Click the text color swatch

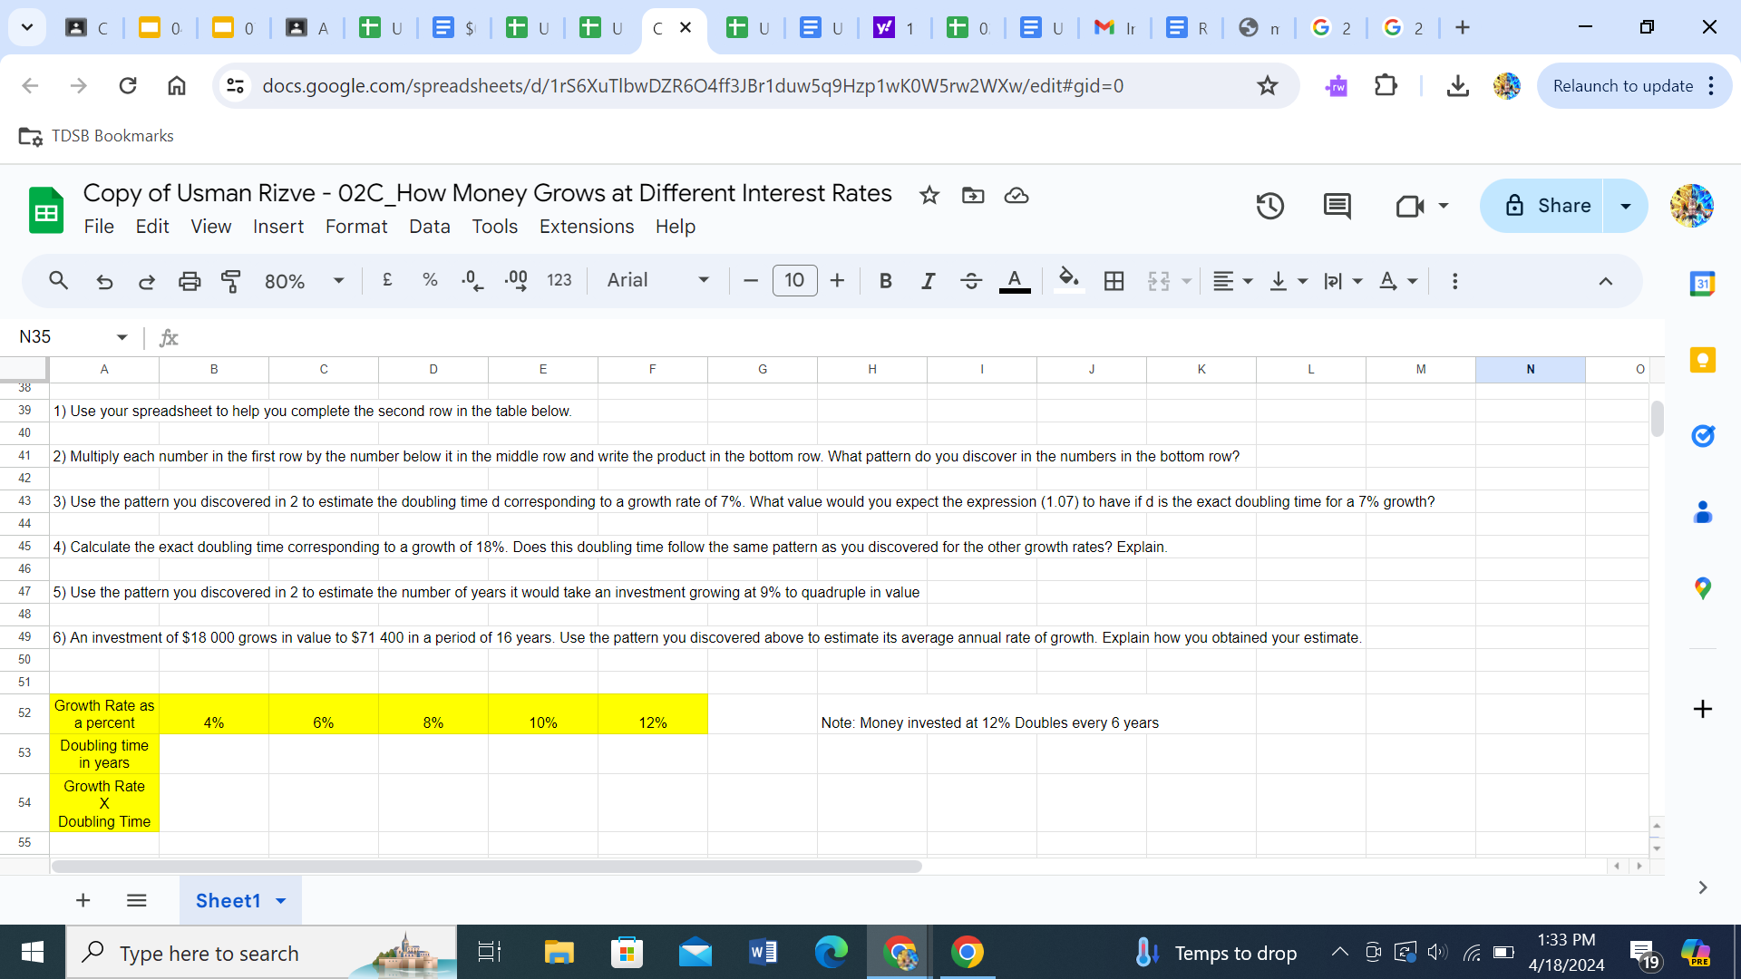1015,281
